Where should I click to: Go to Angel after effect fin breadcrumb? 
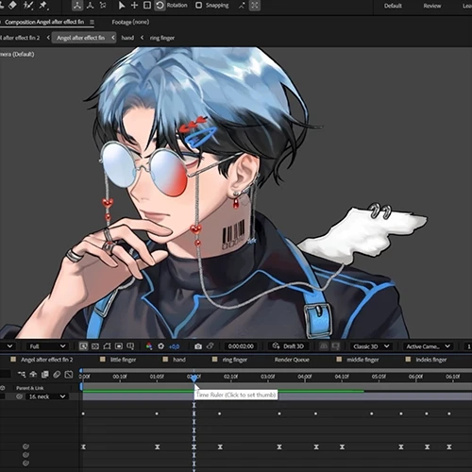click(80, 38)
